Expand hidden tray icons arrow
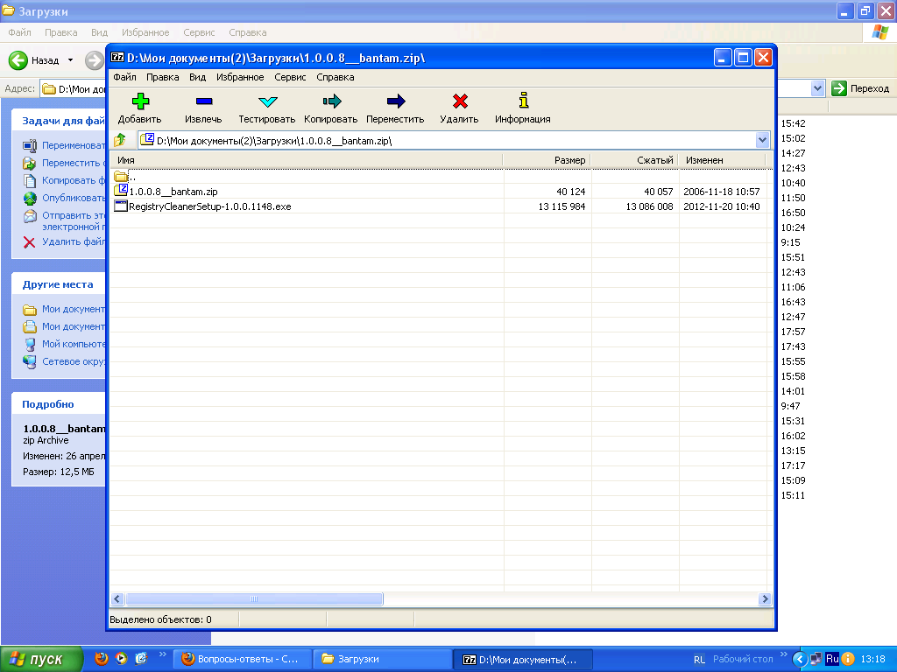The height and width of the screenshot is (672, 897). pyautogui.click(x=799, y=659)
